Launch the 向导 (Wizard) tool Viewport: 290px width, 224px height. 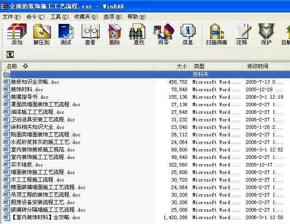164,34
